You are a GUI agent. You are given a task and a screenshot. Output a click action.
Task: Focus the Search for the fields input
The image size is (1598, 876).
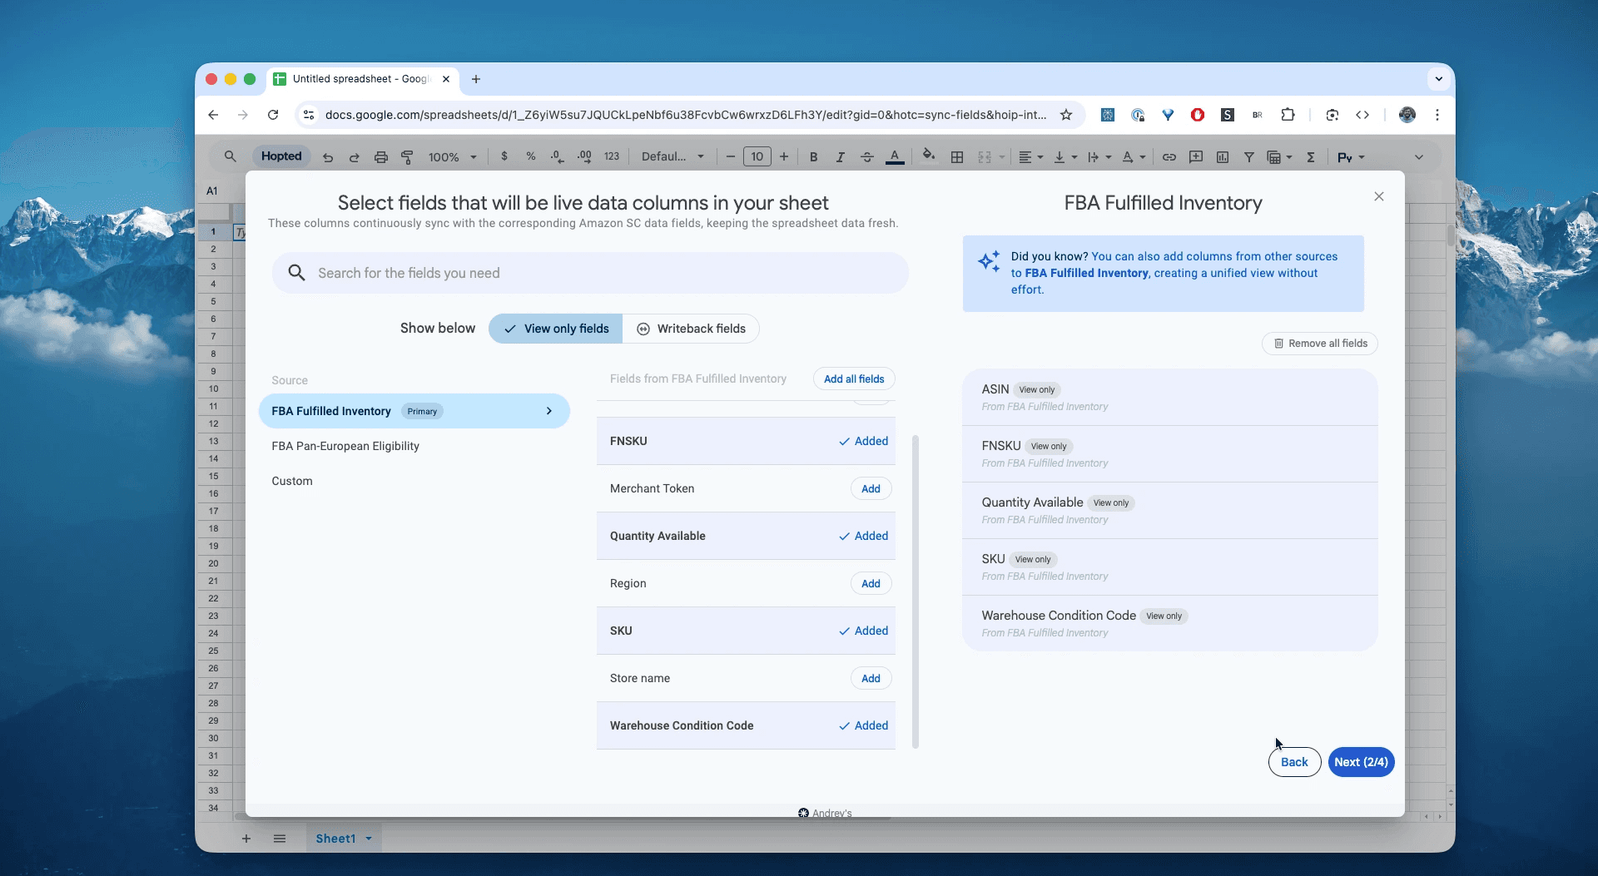590,273
